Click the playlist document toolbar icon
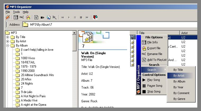Viewport: 201px width, 111px height. 36,17
